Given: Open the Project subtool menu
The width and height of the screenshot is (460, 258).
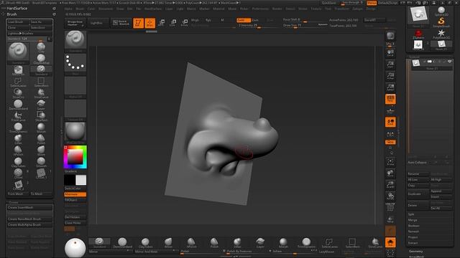Looking at the screenshot, I should click(x=413, y=237).
